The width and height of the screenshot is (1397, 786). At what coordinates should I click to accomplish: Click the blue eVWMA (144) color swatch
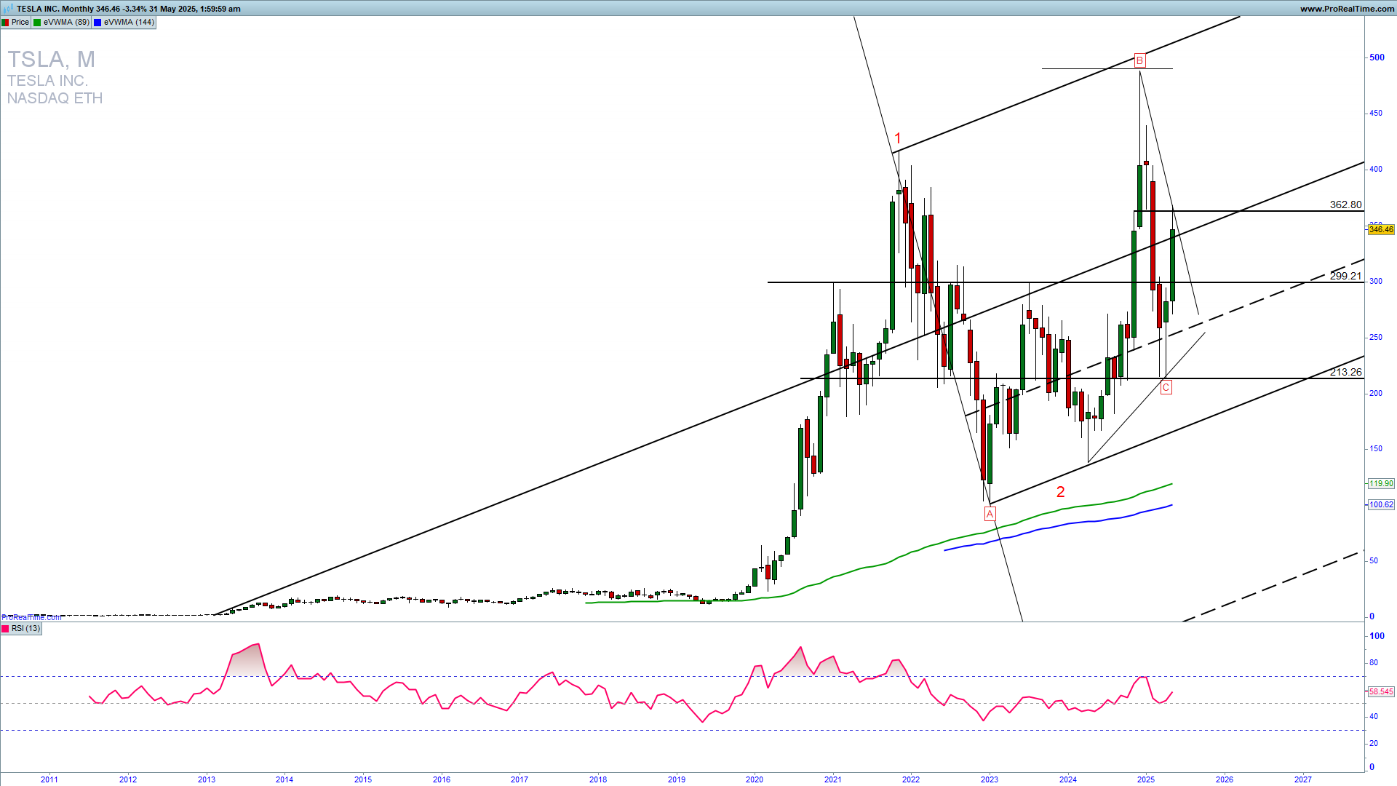pos(97,23)
